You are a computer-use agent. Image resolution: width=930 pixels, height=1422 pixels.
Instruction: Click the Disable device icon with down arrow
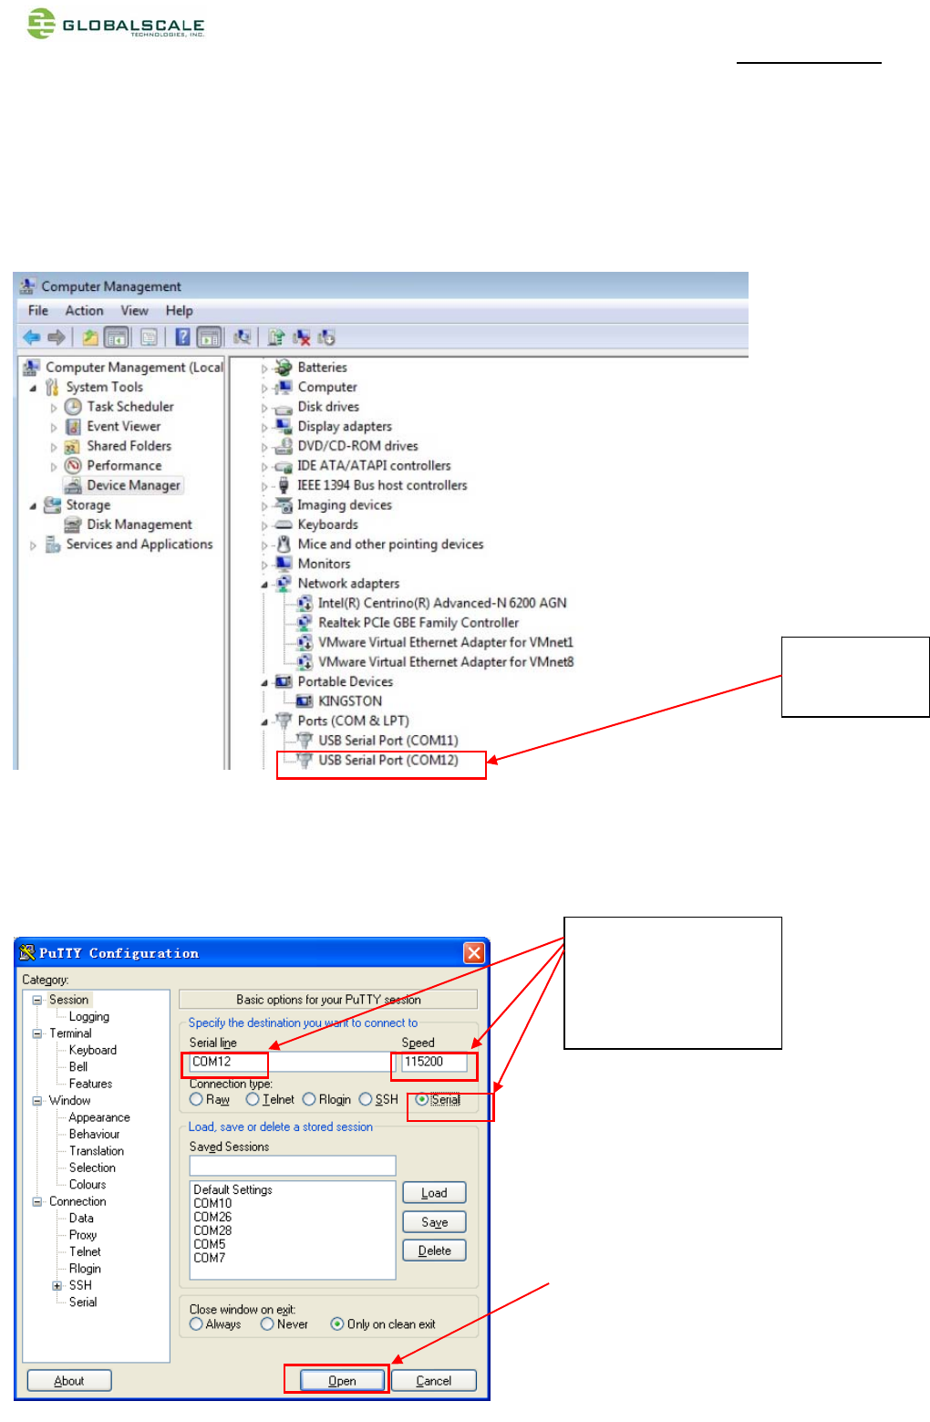(x=326, y=337)
